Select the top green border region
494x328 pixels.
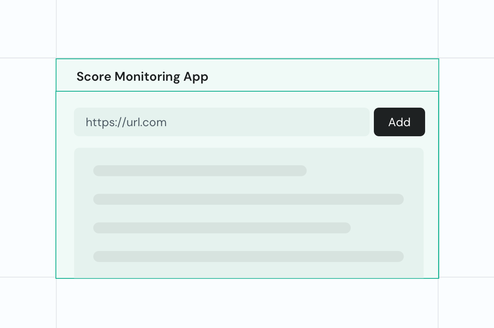247,58
